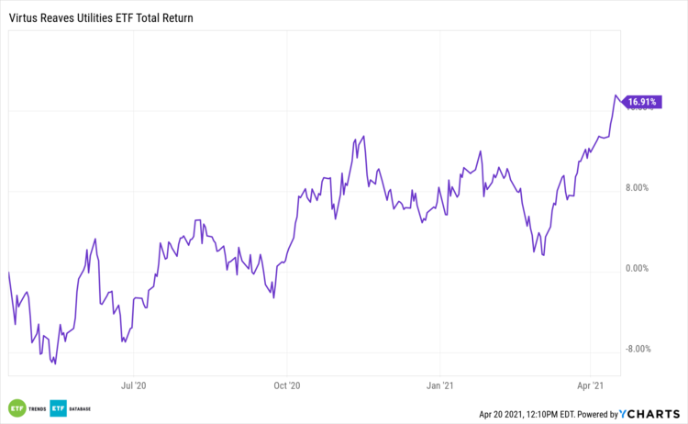Click the -8.00% y-axis label

(636, 349)
